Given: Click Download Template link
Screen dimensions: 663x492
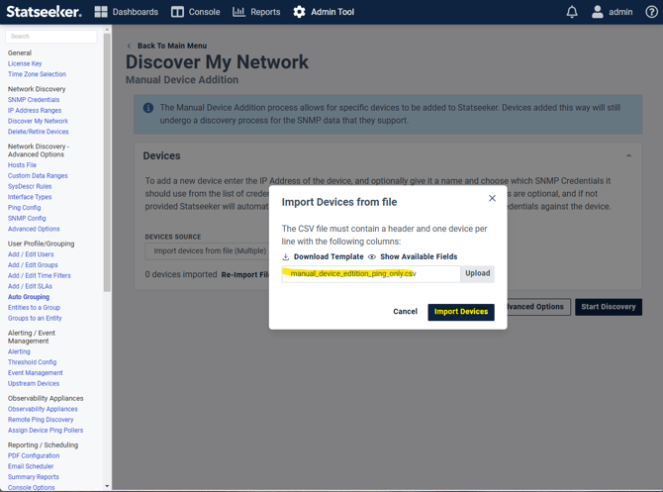Looking at the screenshot, I should (323, 256).
